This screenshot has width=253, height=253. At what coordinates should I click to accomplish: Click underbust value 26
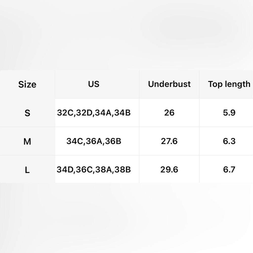(169, 113)
